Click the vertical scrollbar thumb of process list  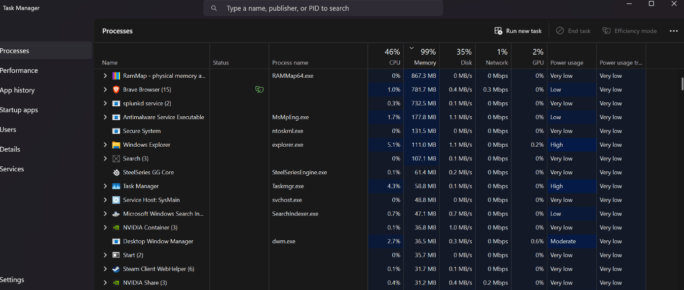tap(682, 83)
